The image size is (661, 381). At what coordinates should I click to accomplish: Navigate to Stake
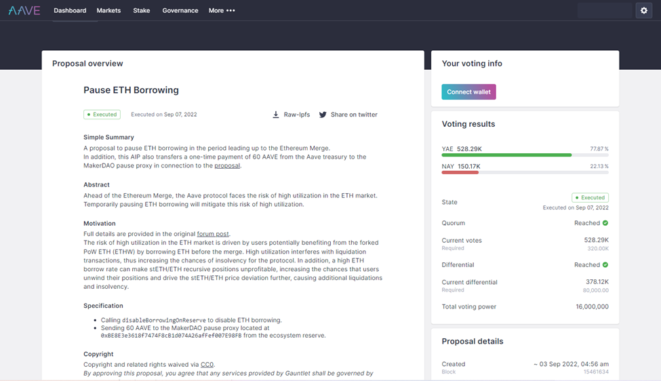(x=142, y=11)
